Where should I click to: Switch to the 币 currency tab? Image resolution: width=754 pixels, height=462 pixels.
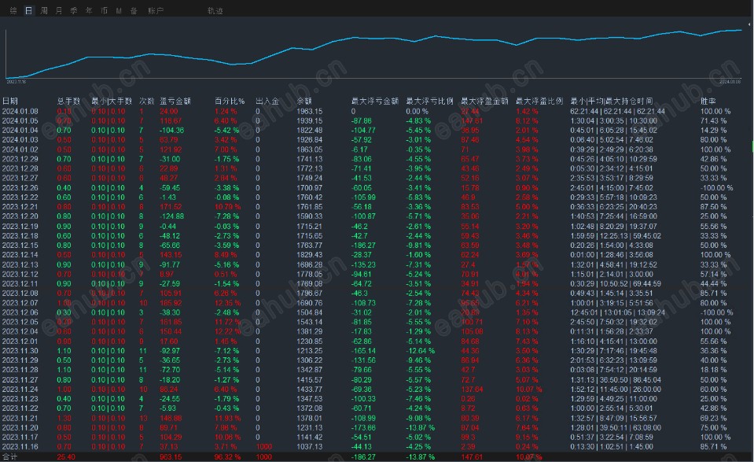pos(104,10)
